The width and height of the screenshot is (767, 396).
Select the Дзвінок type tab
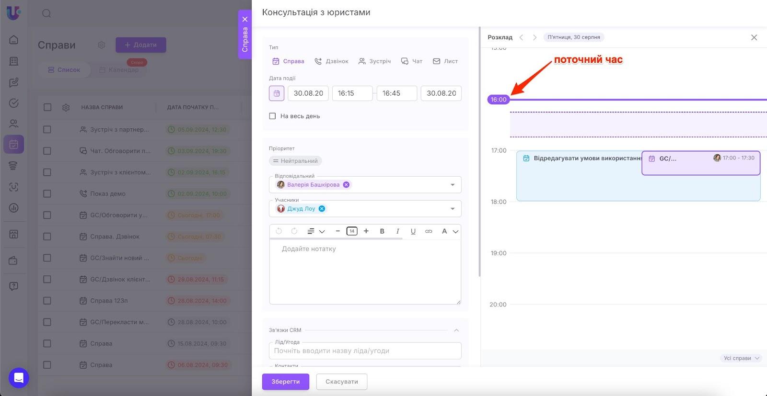click(331, 61)
